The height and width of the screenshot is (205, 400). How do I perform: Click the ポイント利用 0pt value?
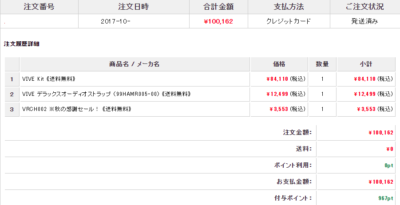tap(389, 165)
